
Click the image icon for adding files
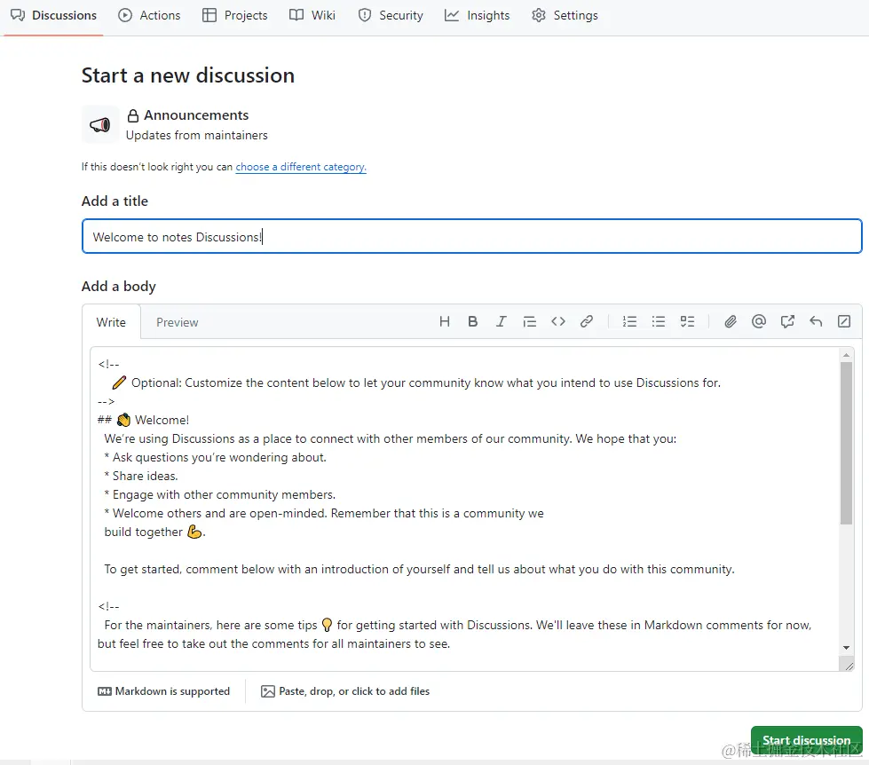tap(268, 691)
